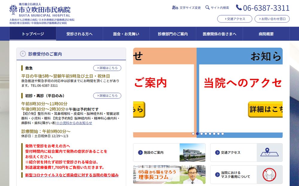The height and width of the screenshot is (186, 299).
Task: Select the fifth carousel dot
Action: 210,134
